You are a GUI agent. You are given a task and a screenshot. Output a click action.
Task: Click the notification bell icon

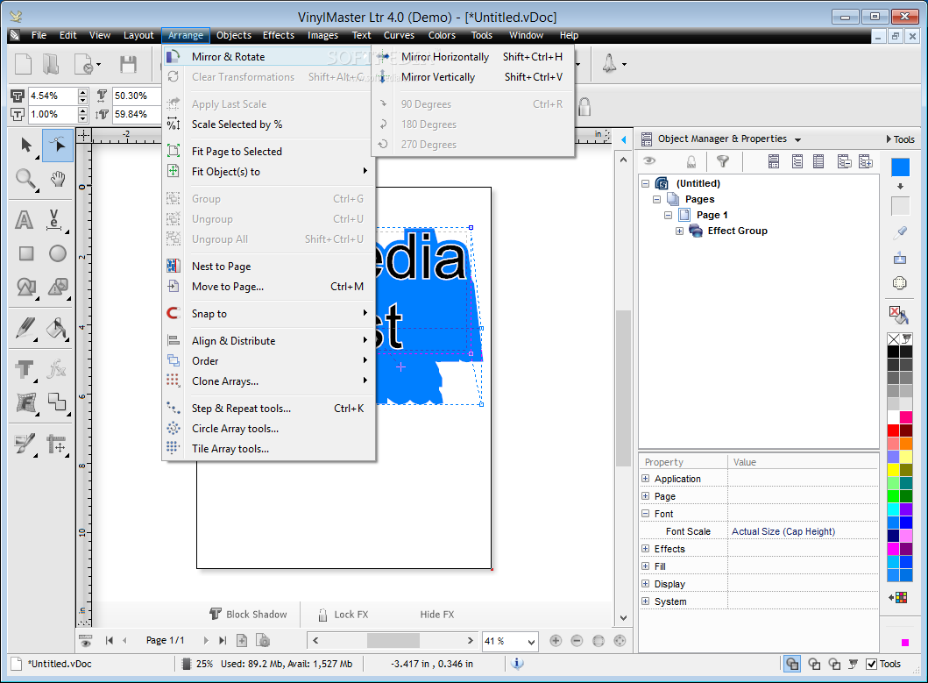click(x=609, y=63)
